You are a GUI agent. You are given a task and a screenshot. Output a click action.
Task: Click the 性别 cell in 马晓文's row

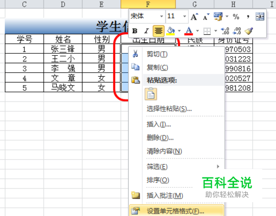(102, 87)
